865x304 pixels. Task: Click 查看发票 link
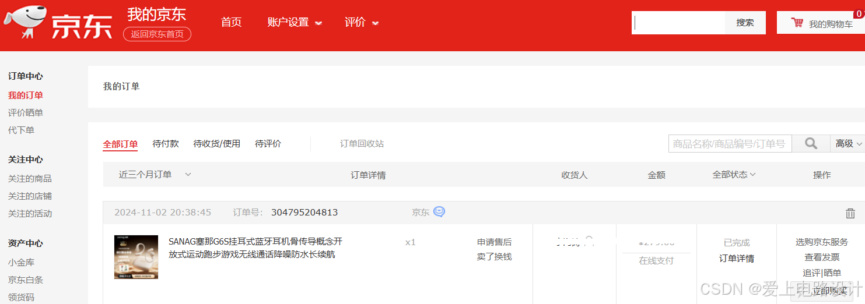822,257
